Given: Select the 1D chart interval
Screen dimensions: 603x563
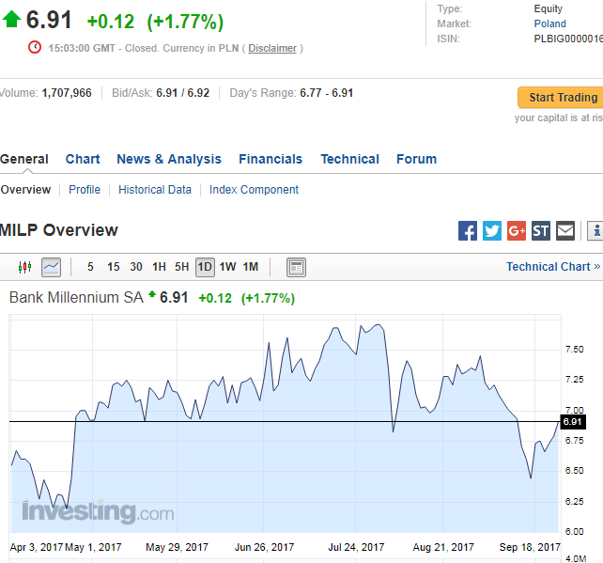Looking at the screenshot, I should coord(205,267).
